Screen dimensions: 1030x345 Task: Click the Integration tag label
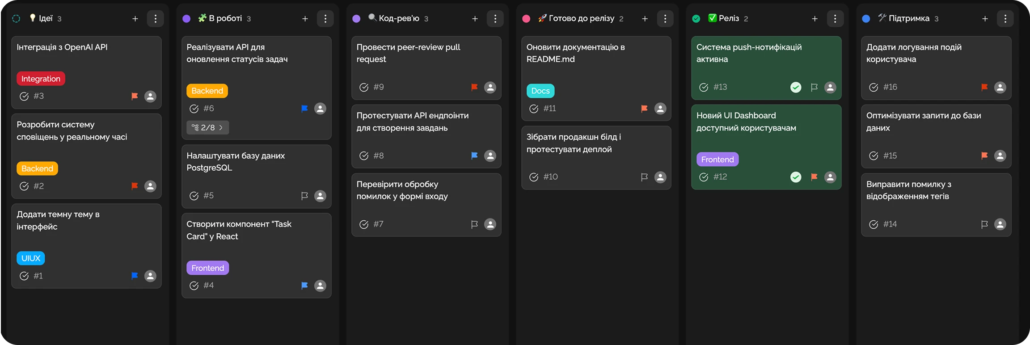coord(41,79)
